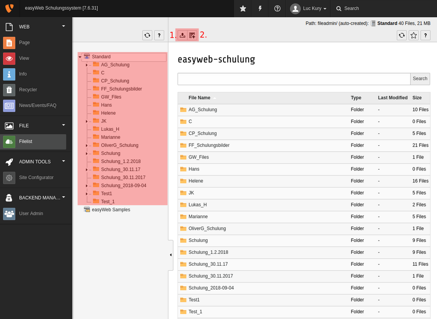437x319 pixels.
Task: Expand the OliverG_Schulung tree folder
Action: click(x=86, y=145)
